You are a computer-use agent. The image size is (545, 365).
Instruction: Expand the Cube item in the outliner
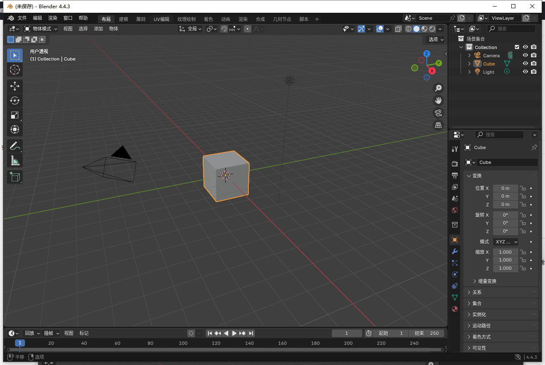[x=469, y=63]
